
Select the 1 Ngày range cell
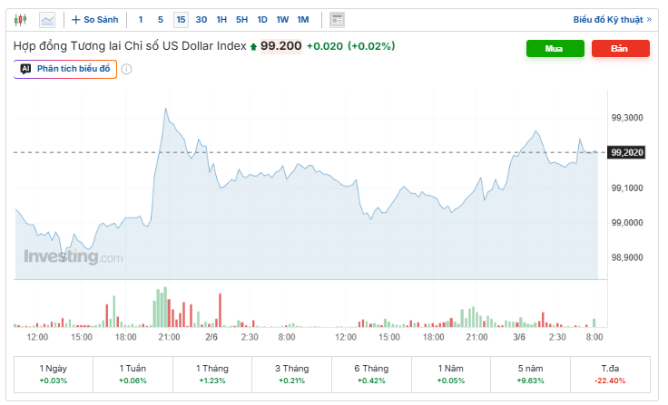pos(54,374)
